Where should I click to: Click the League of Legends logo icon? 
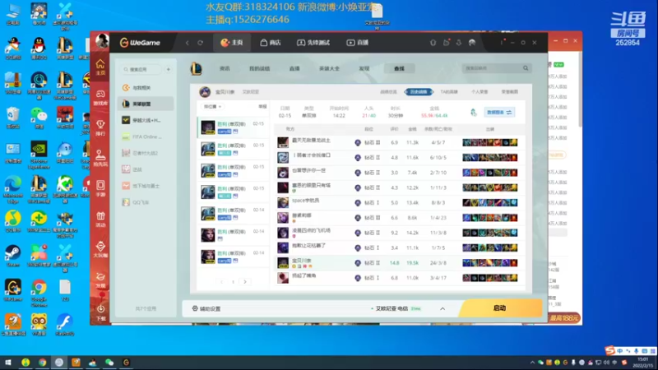(196, 68)
